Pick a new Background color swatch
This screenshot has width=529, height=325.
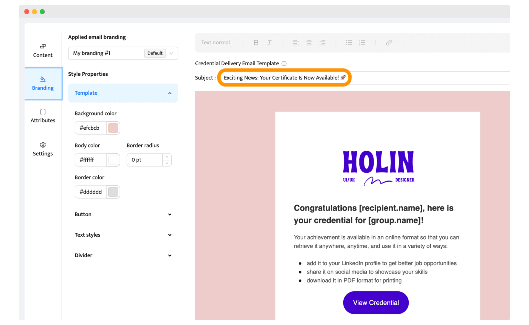[x=113, y=128]
